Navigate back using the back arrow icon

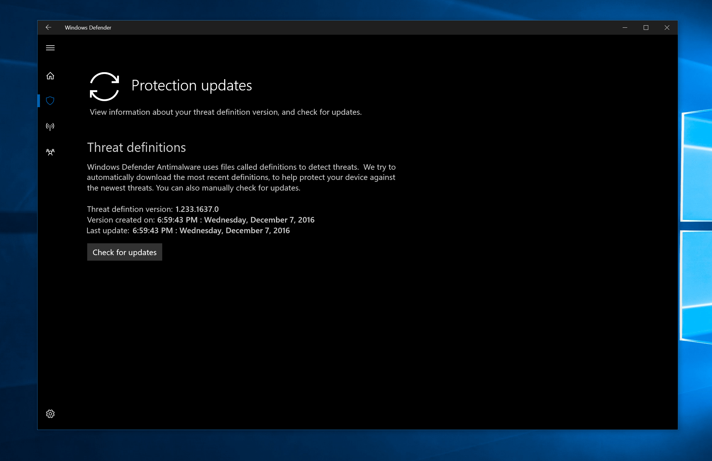click(49, 27)
